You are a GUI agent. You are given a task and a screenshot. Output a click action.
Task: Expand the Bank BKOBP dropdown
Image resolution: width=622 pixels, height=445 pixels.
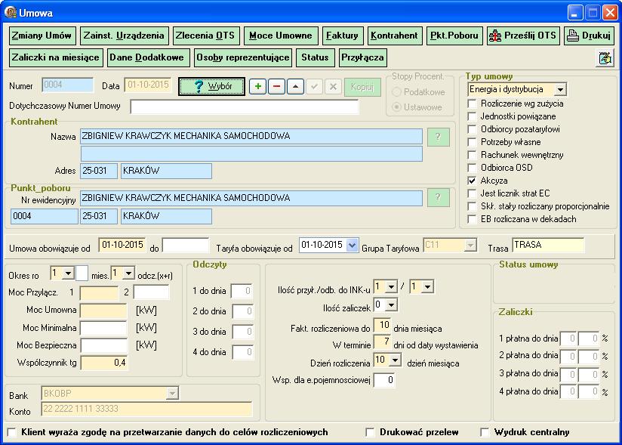click(x=172, y=394)
